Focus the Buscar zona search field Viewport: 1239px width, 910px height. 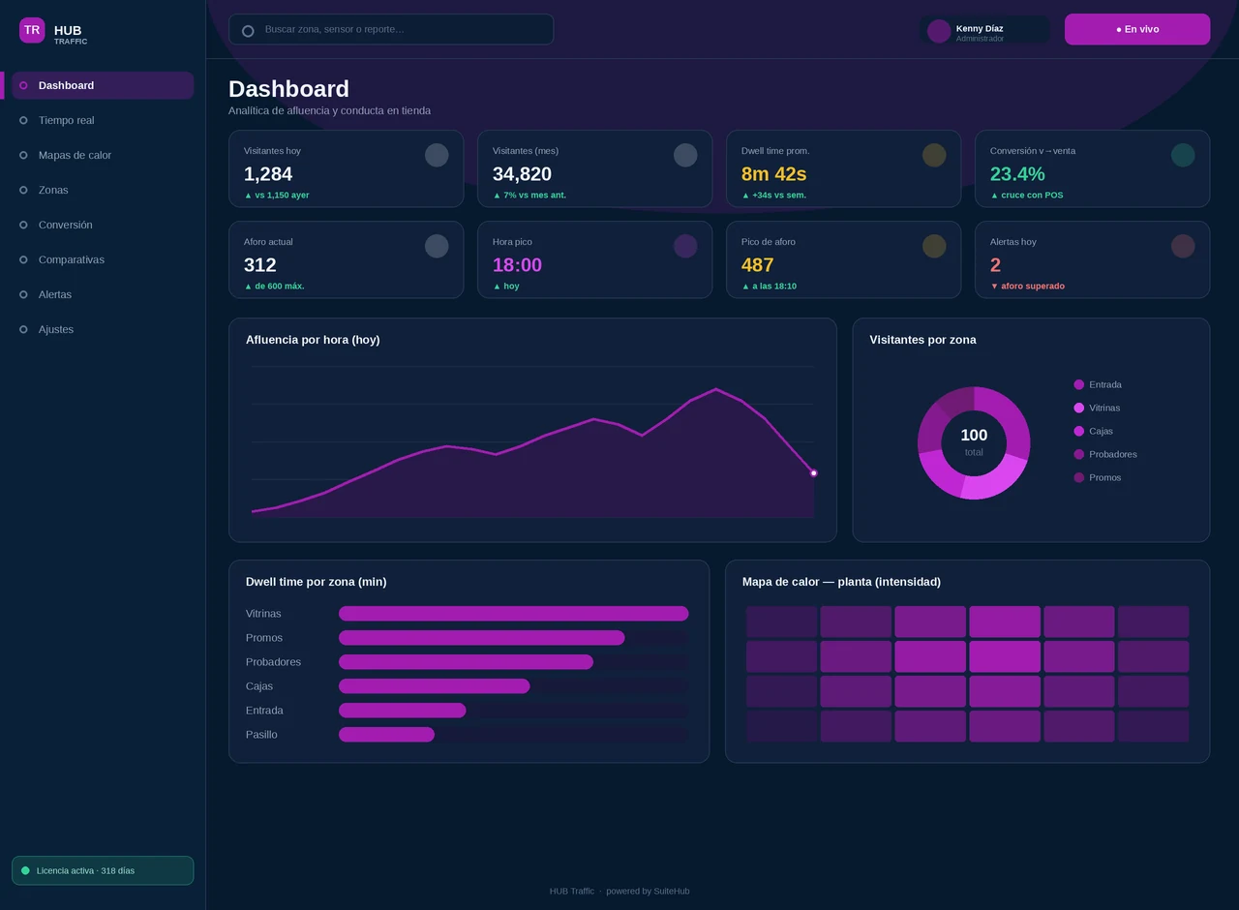391,29
